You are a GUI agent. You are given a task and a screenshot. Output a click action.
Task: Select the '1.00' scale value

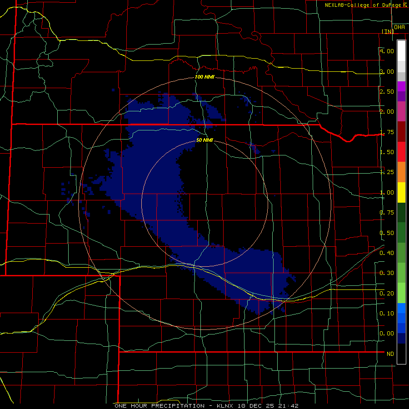[x=387, y=193]
